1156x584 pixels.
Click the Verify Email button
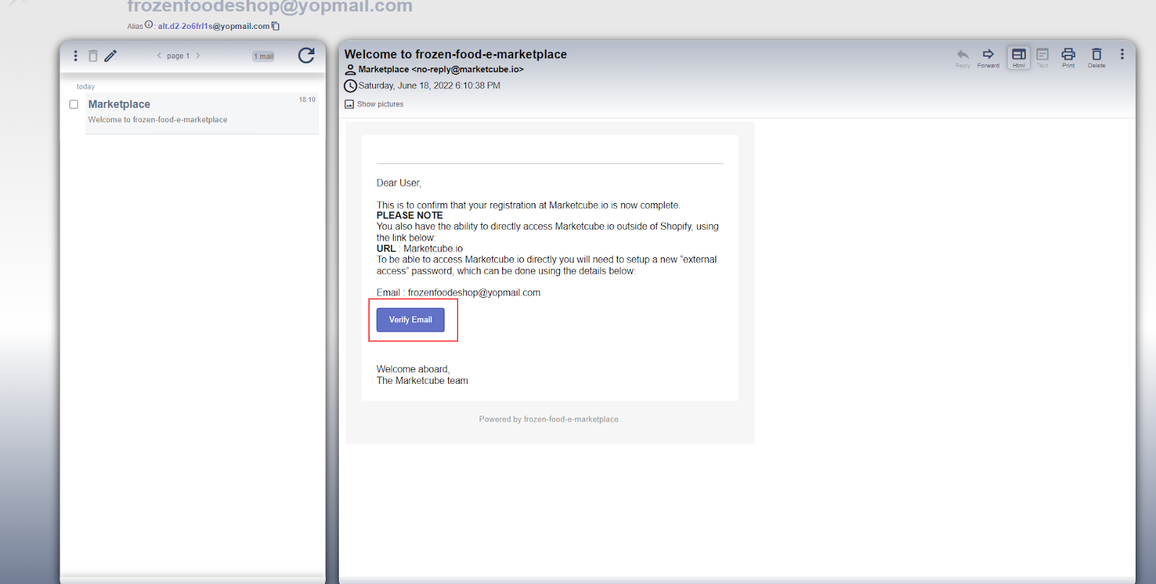pos(410,319)
